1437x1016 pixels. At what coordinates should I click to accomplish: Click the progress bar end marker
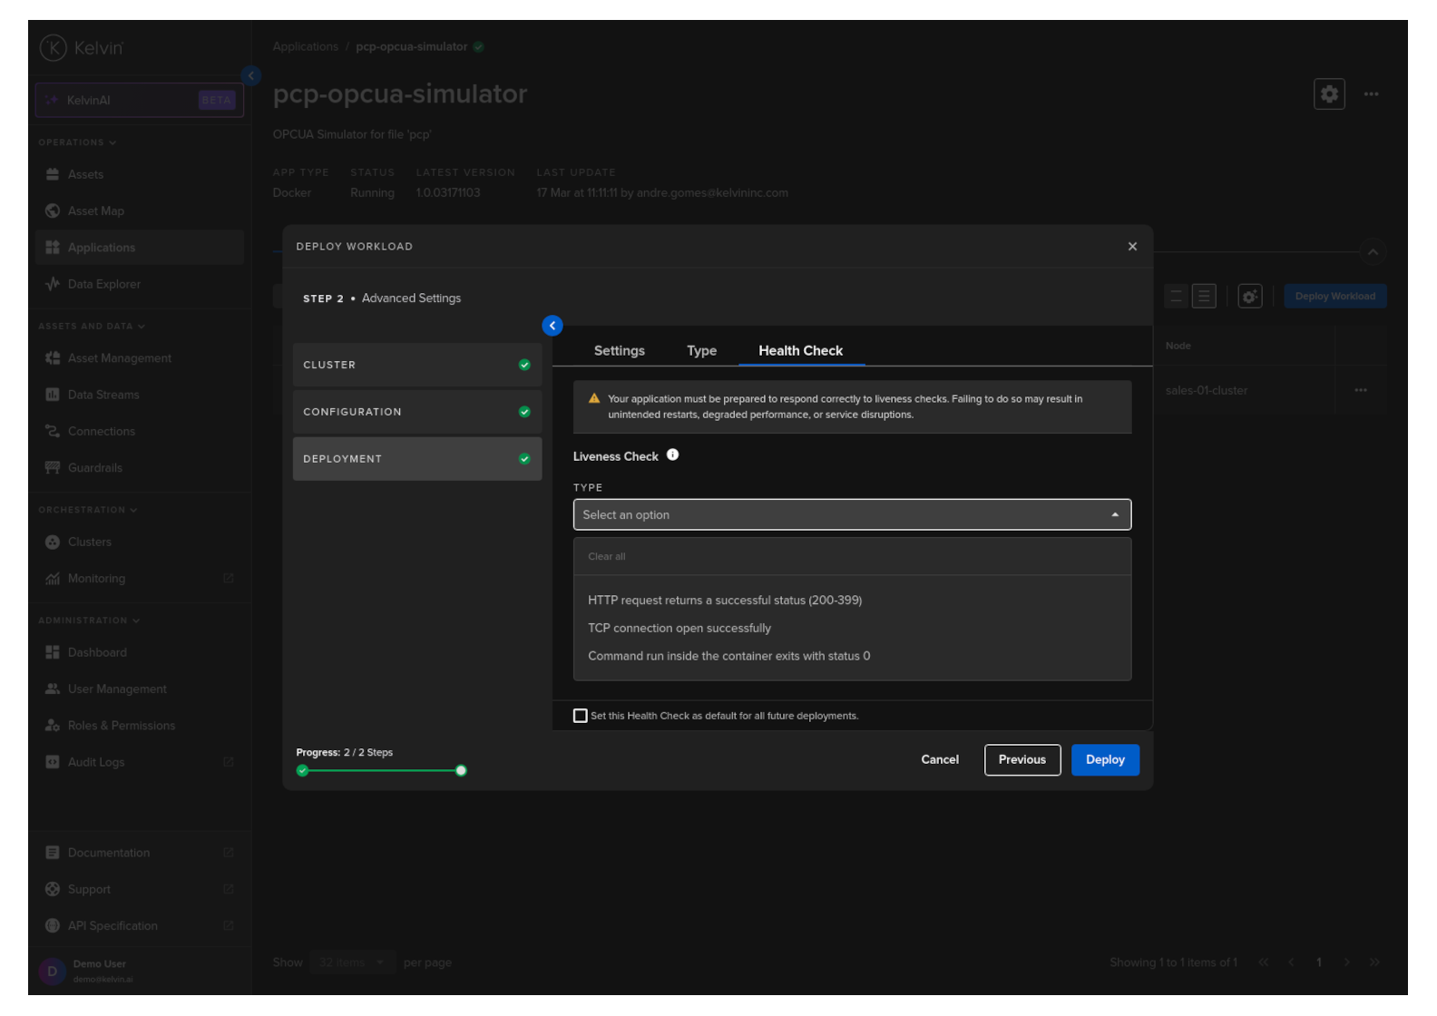point(461,771)
